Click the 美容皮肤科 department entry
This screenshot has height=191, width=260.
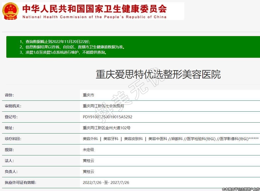(x=133, y=139)
